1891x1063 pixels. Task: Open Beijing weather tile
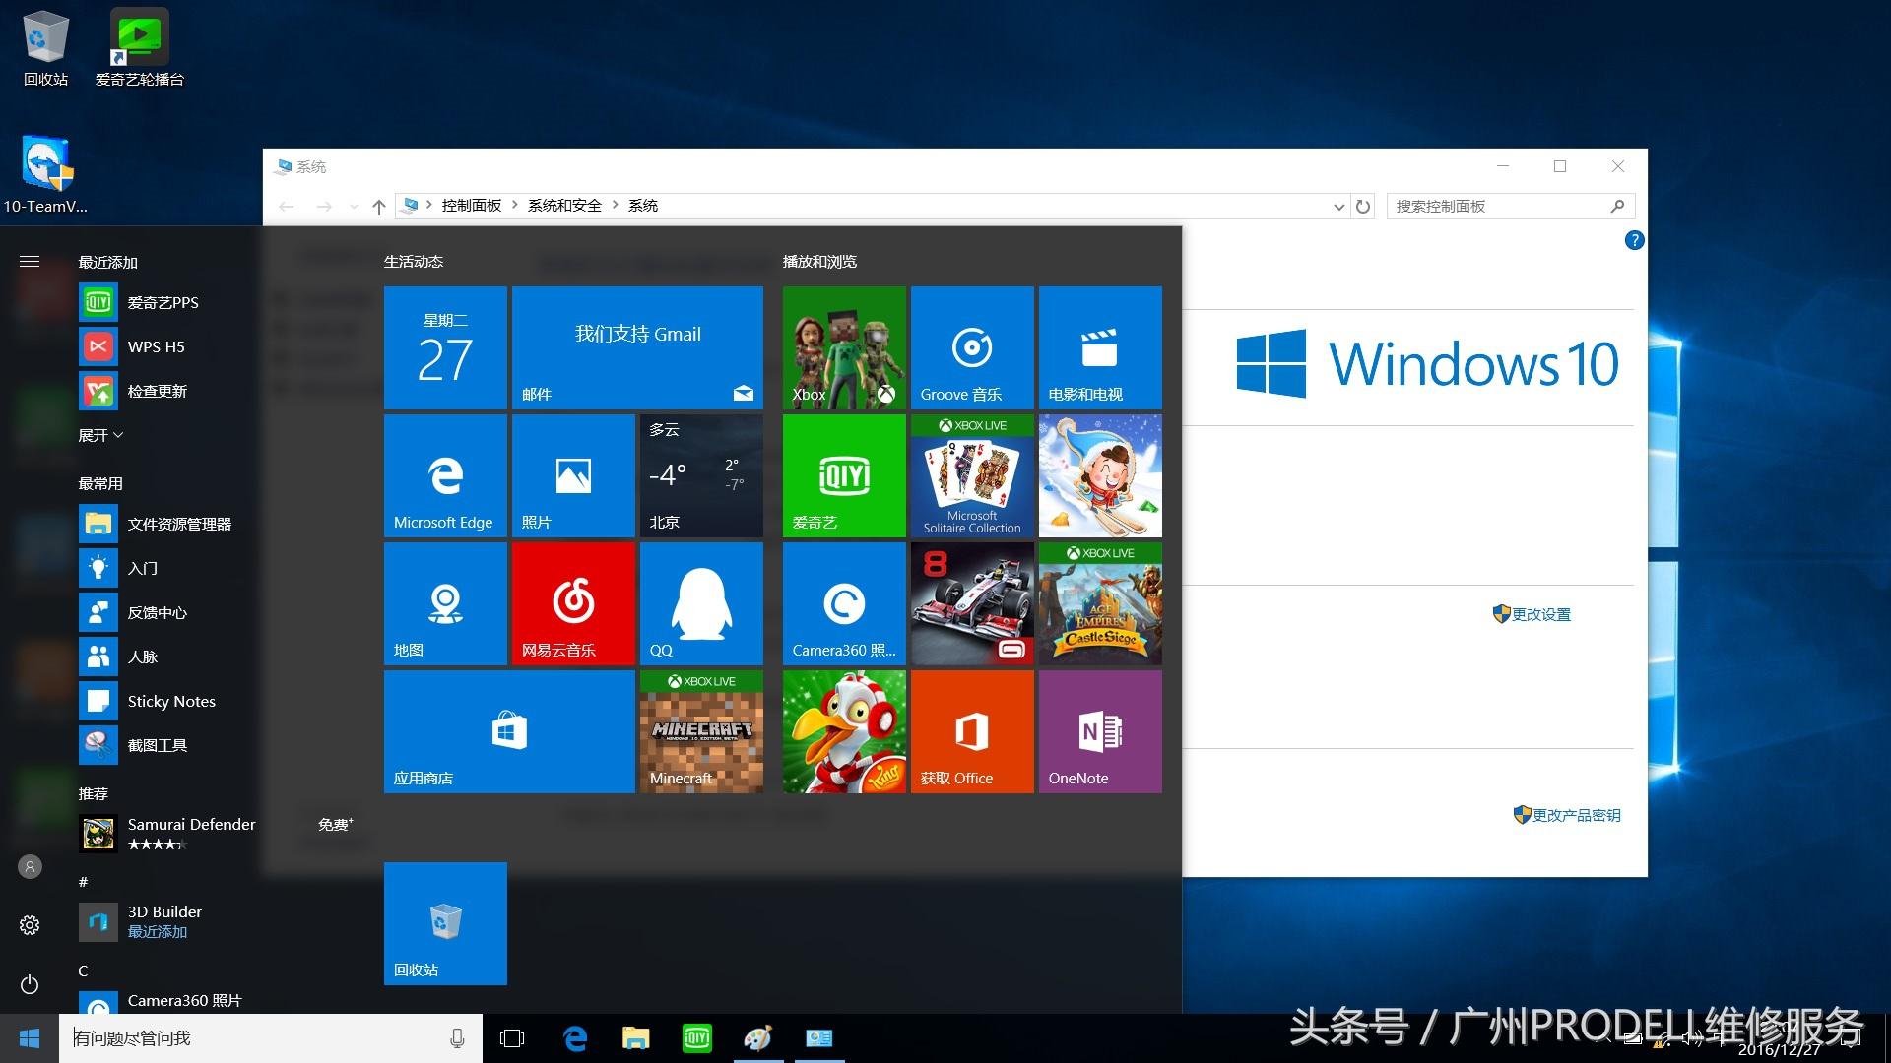(x=701, y=475)
